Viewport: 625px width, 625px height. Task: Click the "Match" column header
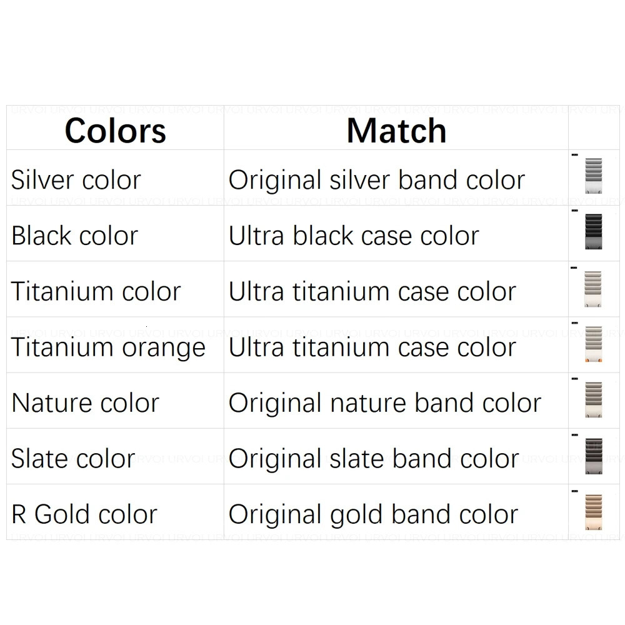click(396, 131)
